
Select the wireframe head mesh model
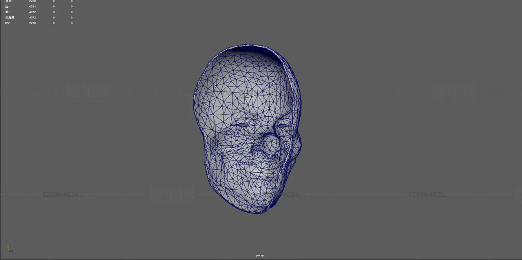tap(247, 129)
